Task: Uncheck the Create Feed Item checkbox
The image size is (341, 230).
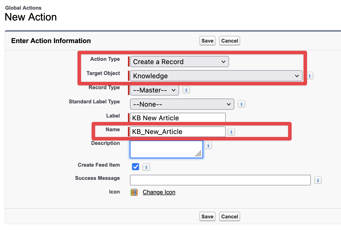Action: (x=136, y=167)
